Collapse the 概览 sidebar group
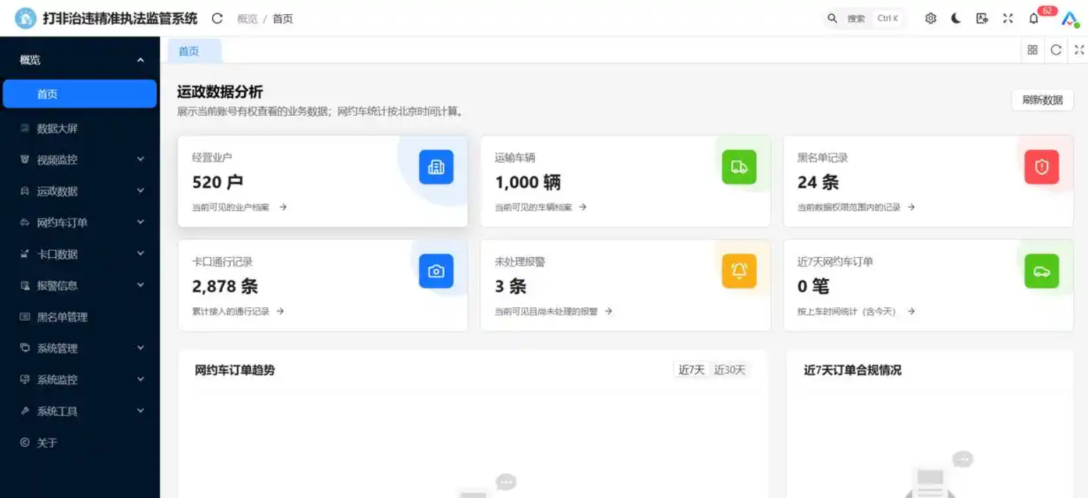The image size is (1088, 498). tap(80, 60)
